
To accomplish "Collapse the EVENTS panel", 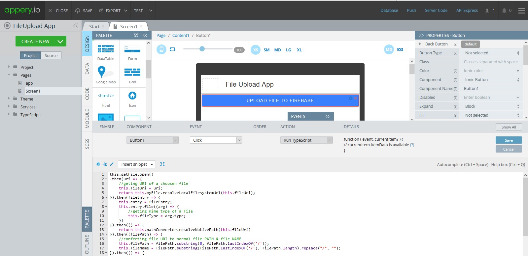I will 327,116.
